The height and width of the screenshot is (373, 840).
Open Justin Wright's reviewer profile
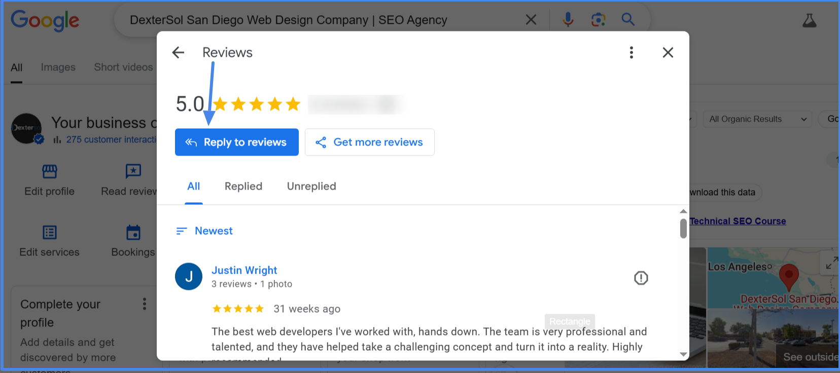[x=244, y=270]
